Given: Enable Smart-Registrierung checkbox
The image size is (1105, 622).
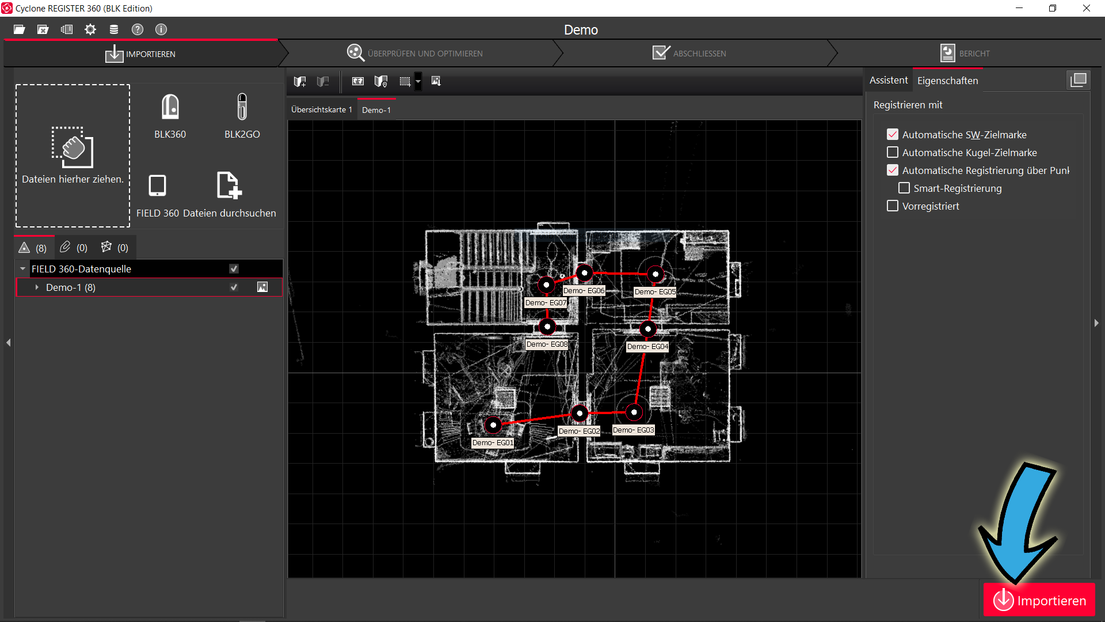Looking at the screenshot, I should [x=904, y=188].
